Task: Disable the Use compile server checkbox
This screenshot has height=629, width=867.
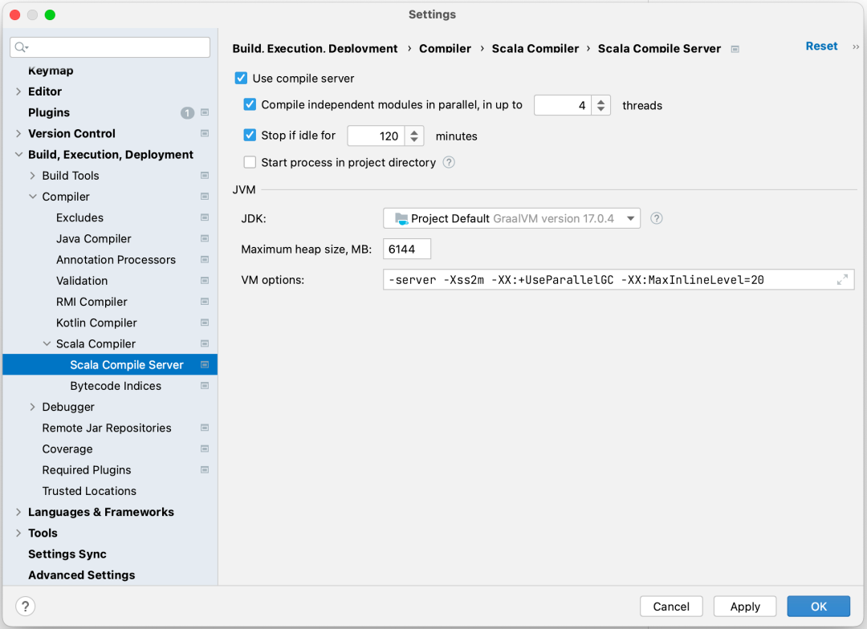Action: pos(241,78)
